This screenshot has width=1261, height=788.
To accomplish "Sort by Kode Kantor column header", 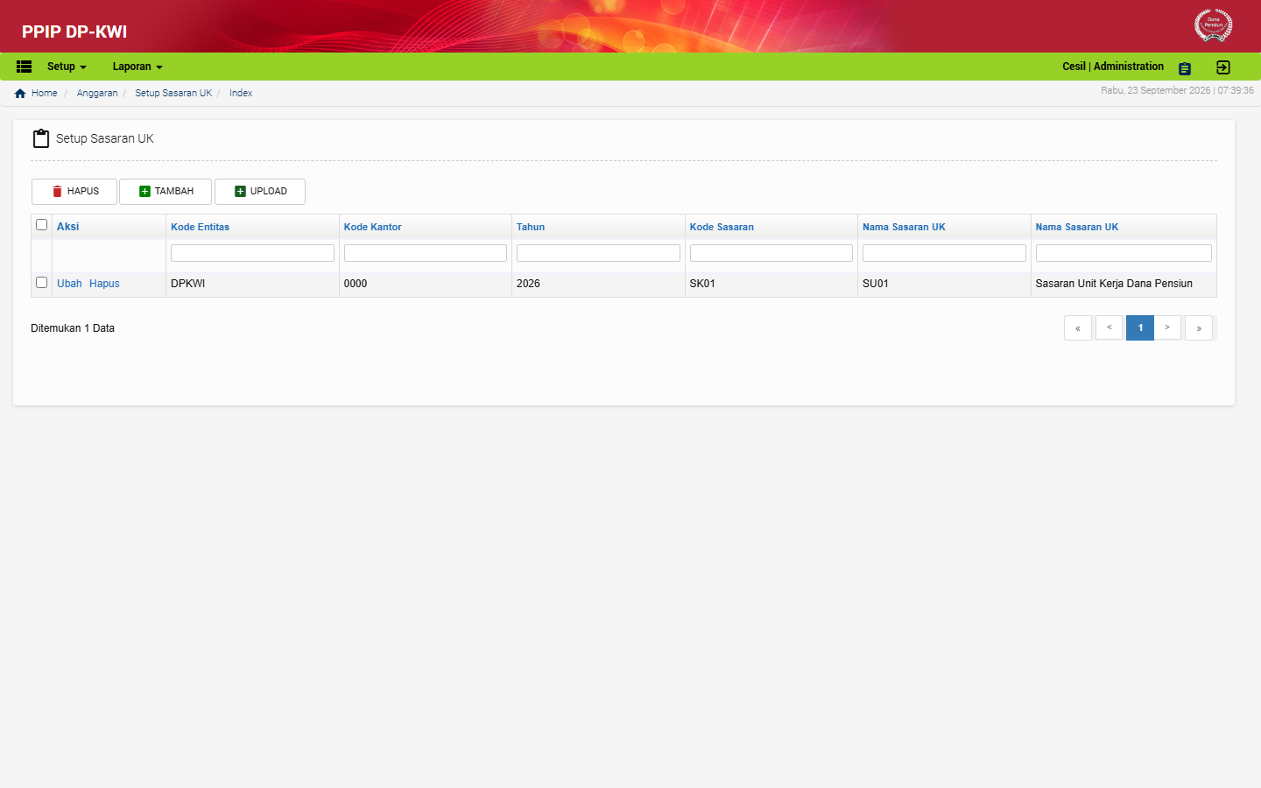I will [x=373, y=227].
